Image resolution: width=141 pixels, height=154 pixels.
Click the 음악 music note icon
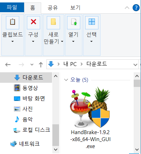point(17,119)
